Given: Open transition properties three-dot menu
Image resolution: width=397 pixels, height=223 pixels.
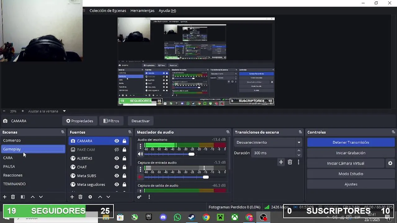Looking at the screenshot, I should pyautogui.click(x=299, y=162).
